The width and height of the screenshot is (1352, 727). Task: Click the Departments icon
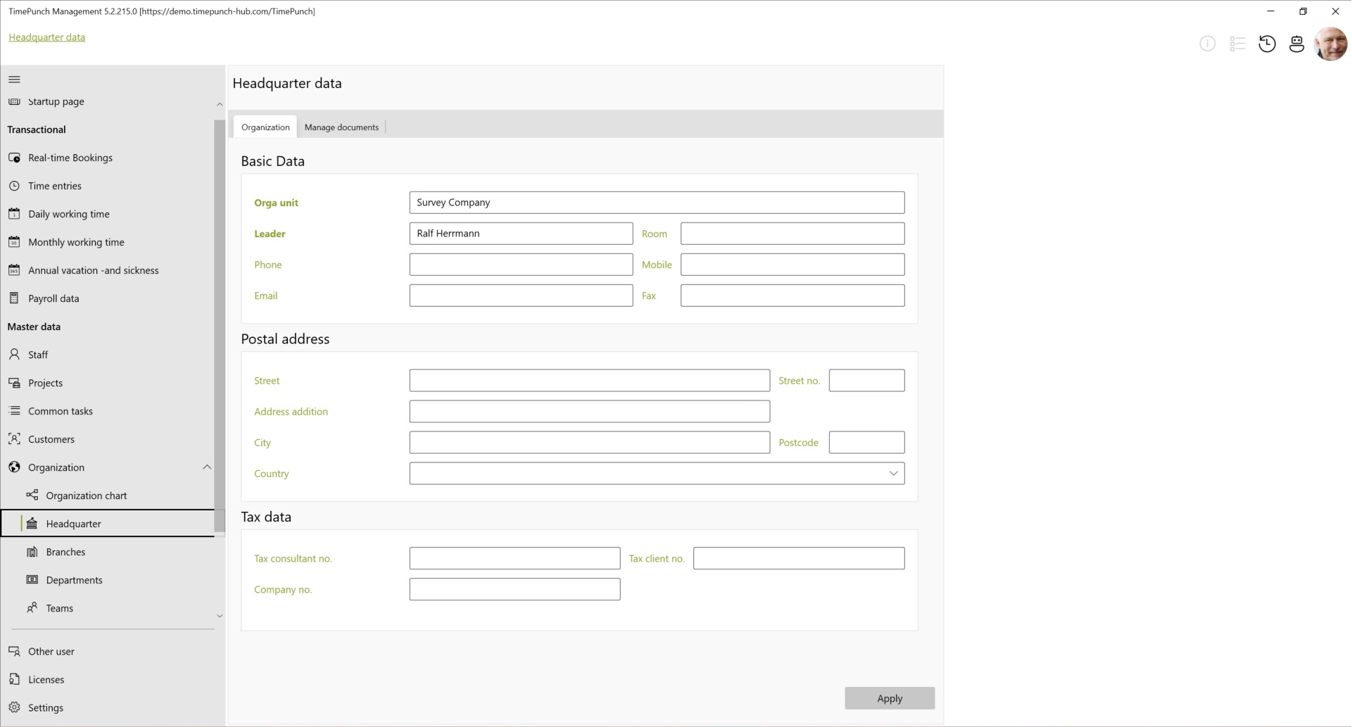click(x=32, y=580)
